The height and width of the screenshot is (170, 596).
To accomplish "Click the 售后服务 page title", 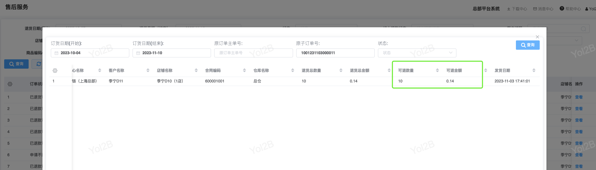I will pyautogui.click(x=17, y=7).
